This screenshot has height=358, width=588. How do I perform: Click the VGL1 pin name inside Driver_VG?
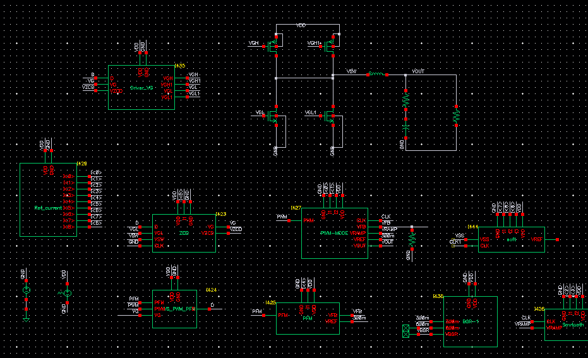click(167, 97)
